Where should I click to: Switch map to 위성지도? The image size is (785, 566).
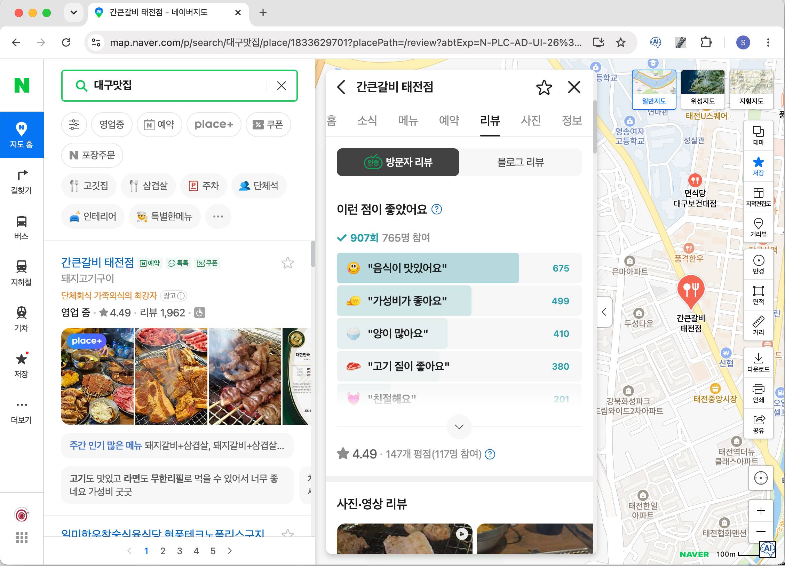pyautogui.click(x=703, y=89)
